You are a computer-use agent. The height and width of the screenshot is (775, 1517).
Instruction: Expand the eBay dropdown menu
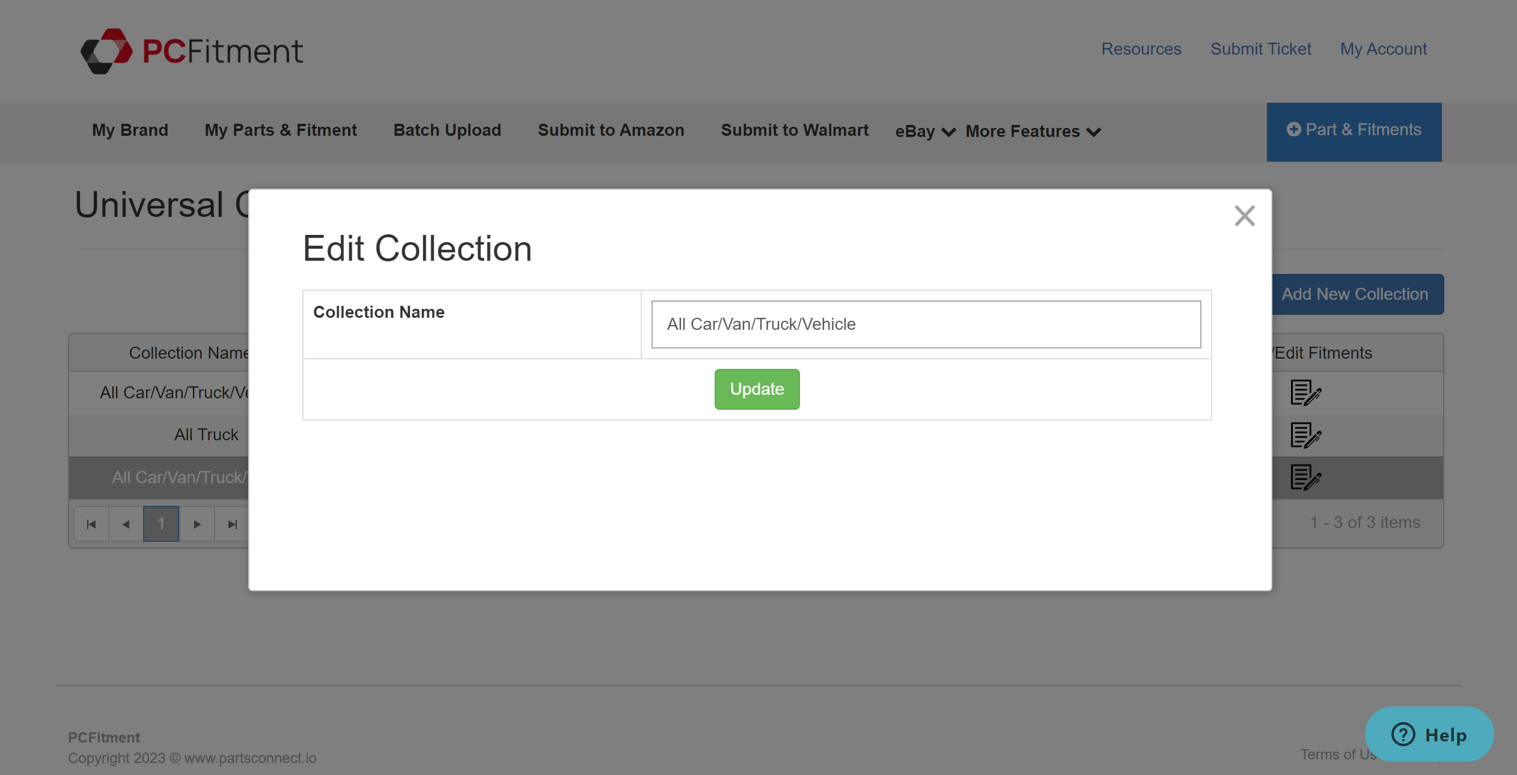pyautogui.click(x=924, y=131)
